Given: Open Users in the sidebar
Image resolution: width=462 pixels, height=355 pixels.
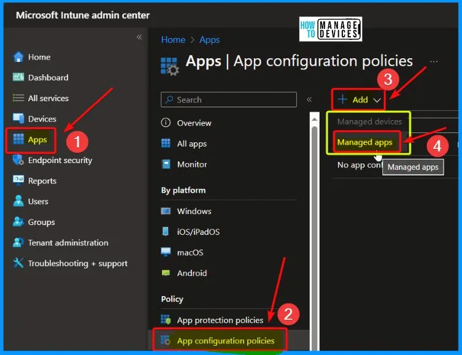Looking at the screenshot, I should tap(38, 201).
